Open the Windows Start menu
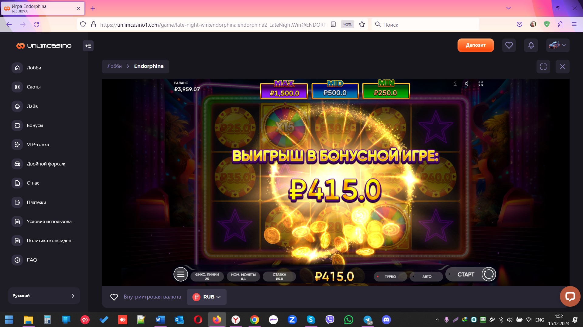The height and width of the screenshot is (327, 583). [9, 320]
